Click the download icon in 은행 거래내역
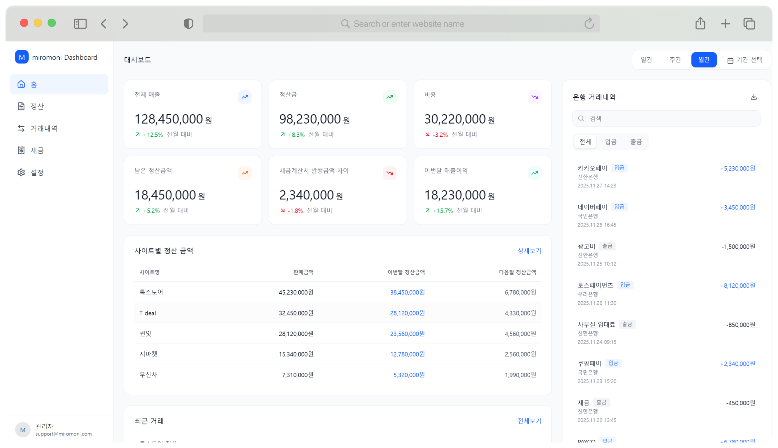Image resolution: width=778 pixels, height=448 pixels. click(x=754, y=97)
